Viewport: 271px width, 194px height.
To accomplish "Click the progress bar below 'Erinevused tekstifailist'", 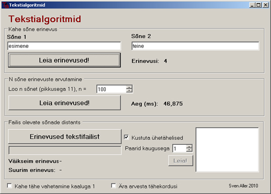I will 65,150.
